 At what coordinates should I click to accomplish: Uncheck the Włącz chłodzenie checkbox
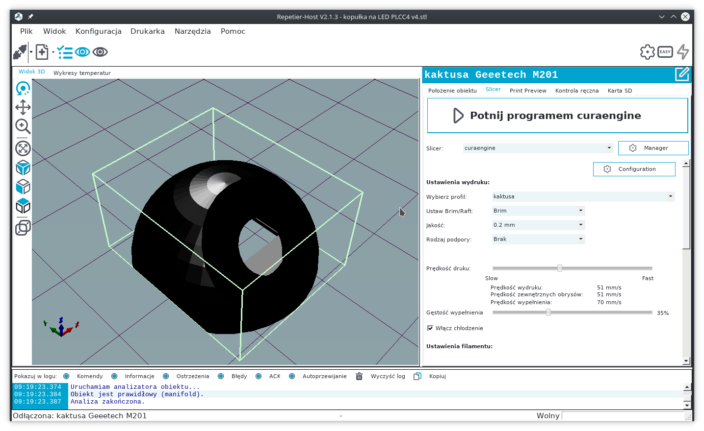pos(430,328)
